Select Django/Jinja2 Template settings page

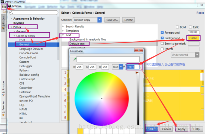coord(35,96)
